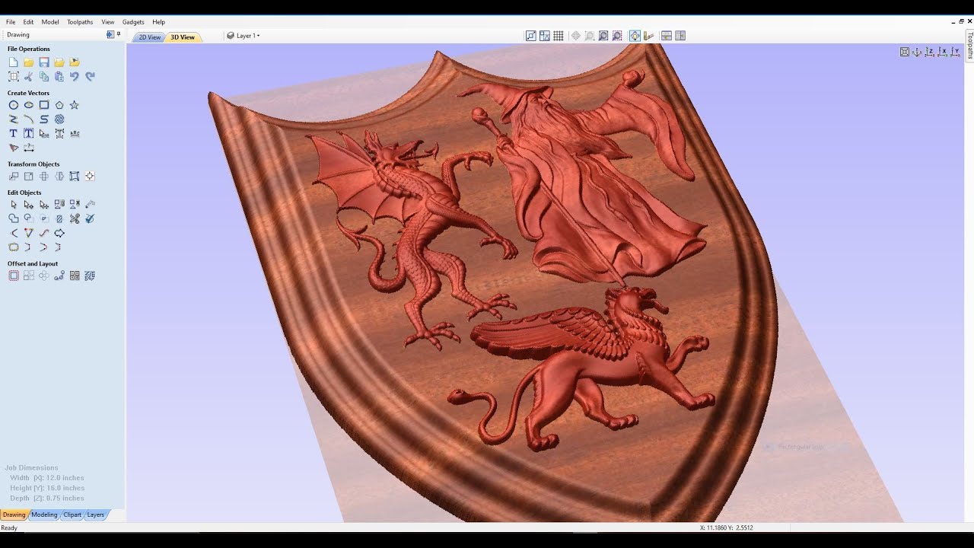Select the Layers bottom tab
Viewport: 974px width, 548px height.
click(96, 515)
